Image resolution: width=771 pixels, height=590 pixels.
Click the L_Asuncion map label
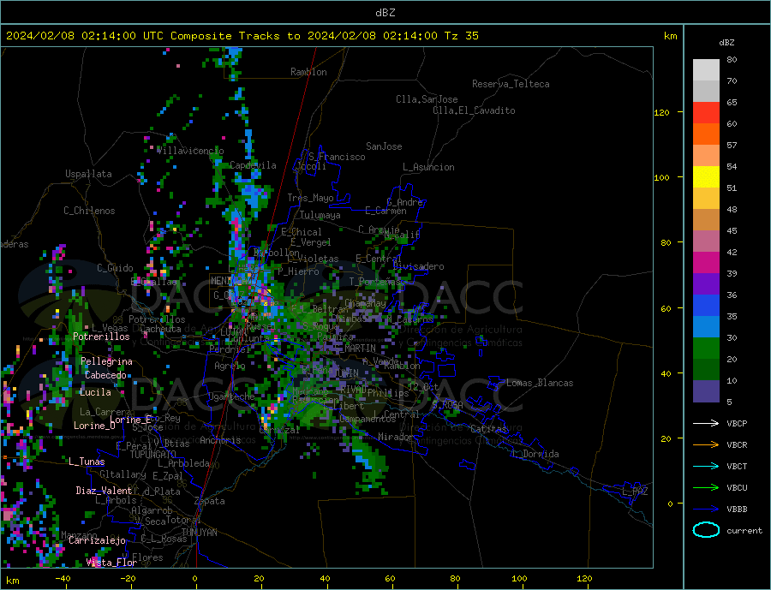click(x=428, y=167)
